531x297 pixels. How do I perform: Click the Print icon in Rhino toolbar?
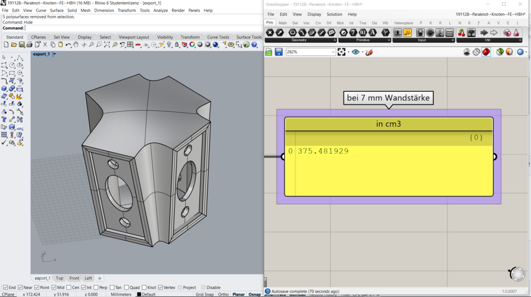click(x=29, y=45)
